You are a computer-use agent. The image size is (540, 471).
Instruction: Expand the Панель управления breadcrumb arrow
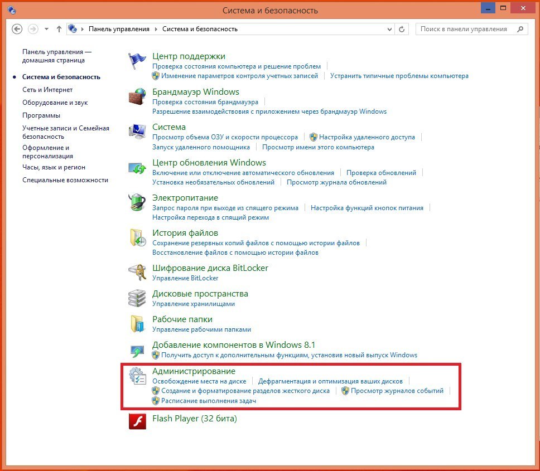tap(156, 29)
